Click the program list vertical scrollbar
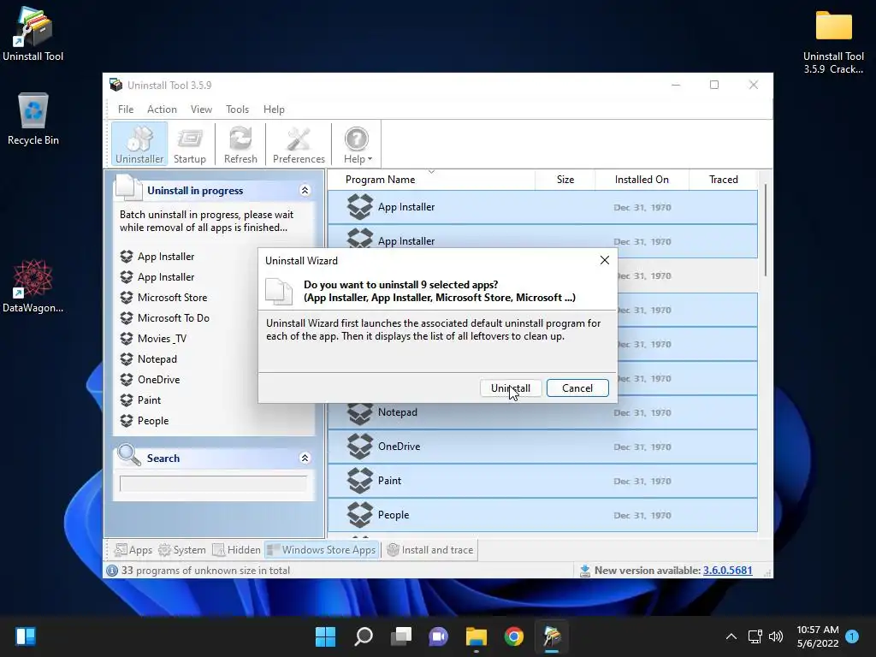876x657 pixels. click(766, 229)
